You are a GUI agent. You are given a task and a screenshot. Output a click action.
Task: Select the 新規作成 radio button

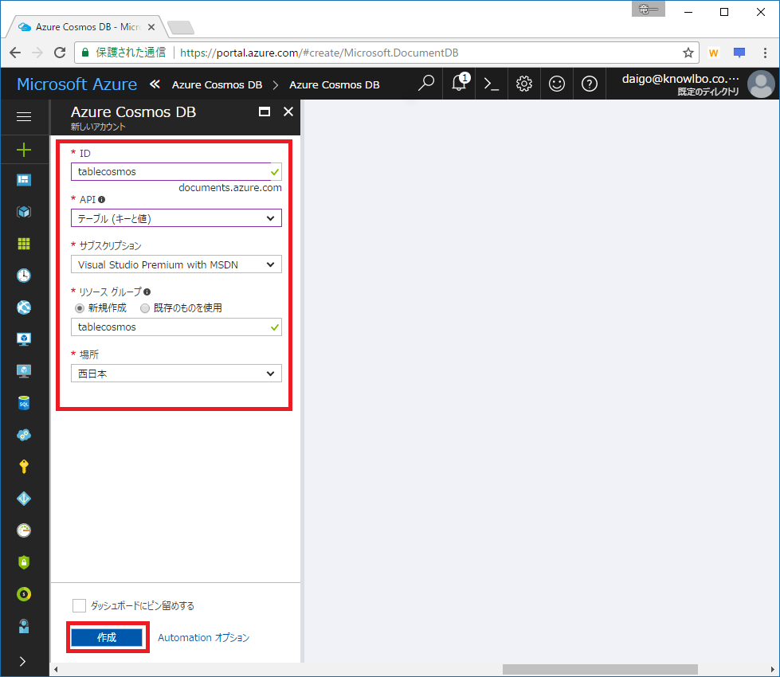click(80, 308)
